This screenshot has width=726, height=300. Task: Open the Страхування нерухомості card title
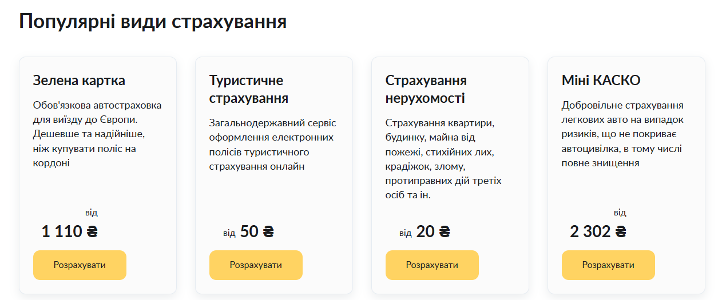click(x=426, y=89)
